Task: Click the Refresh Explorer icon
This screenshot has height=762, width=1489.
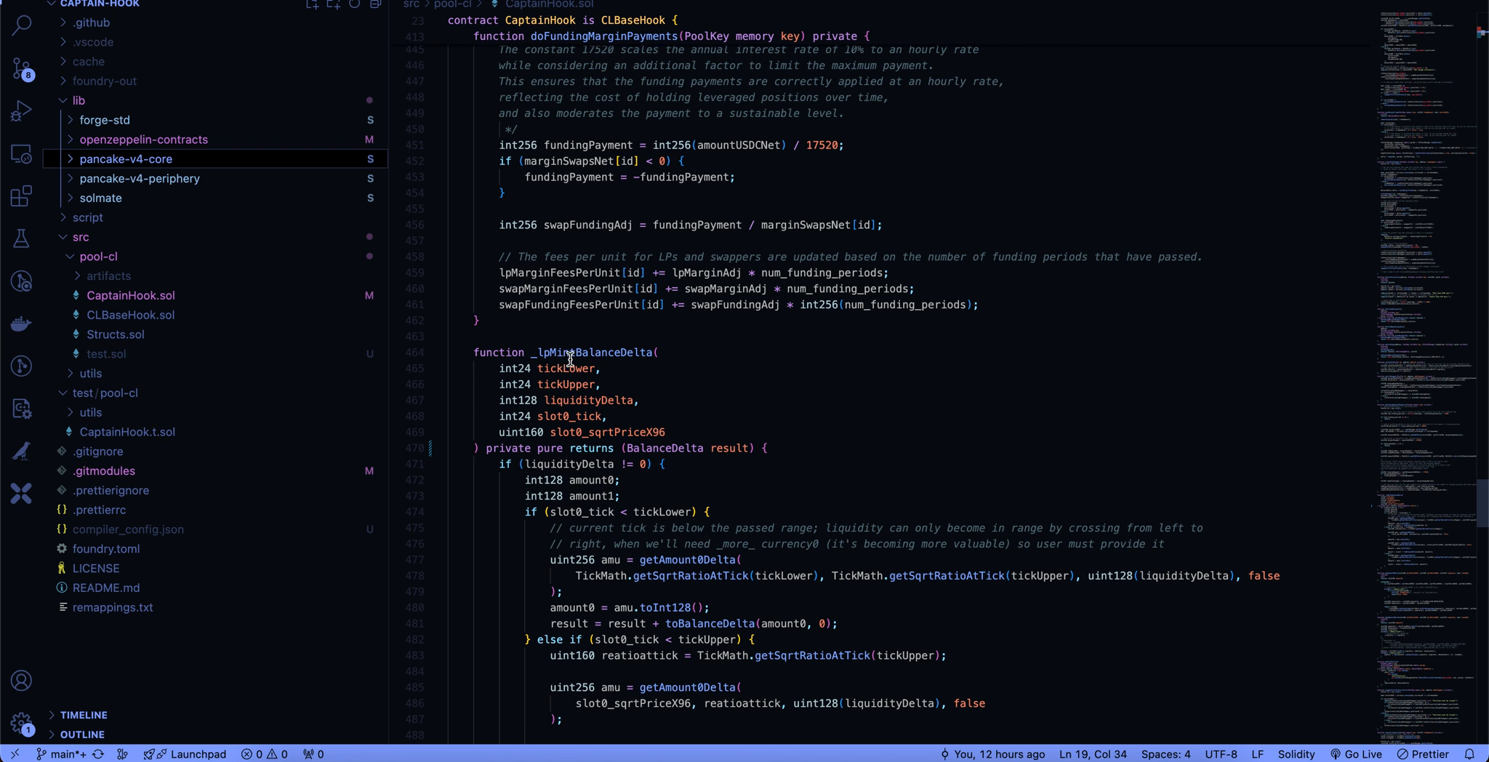Action: (354, 4)
